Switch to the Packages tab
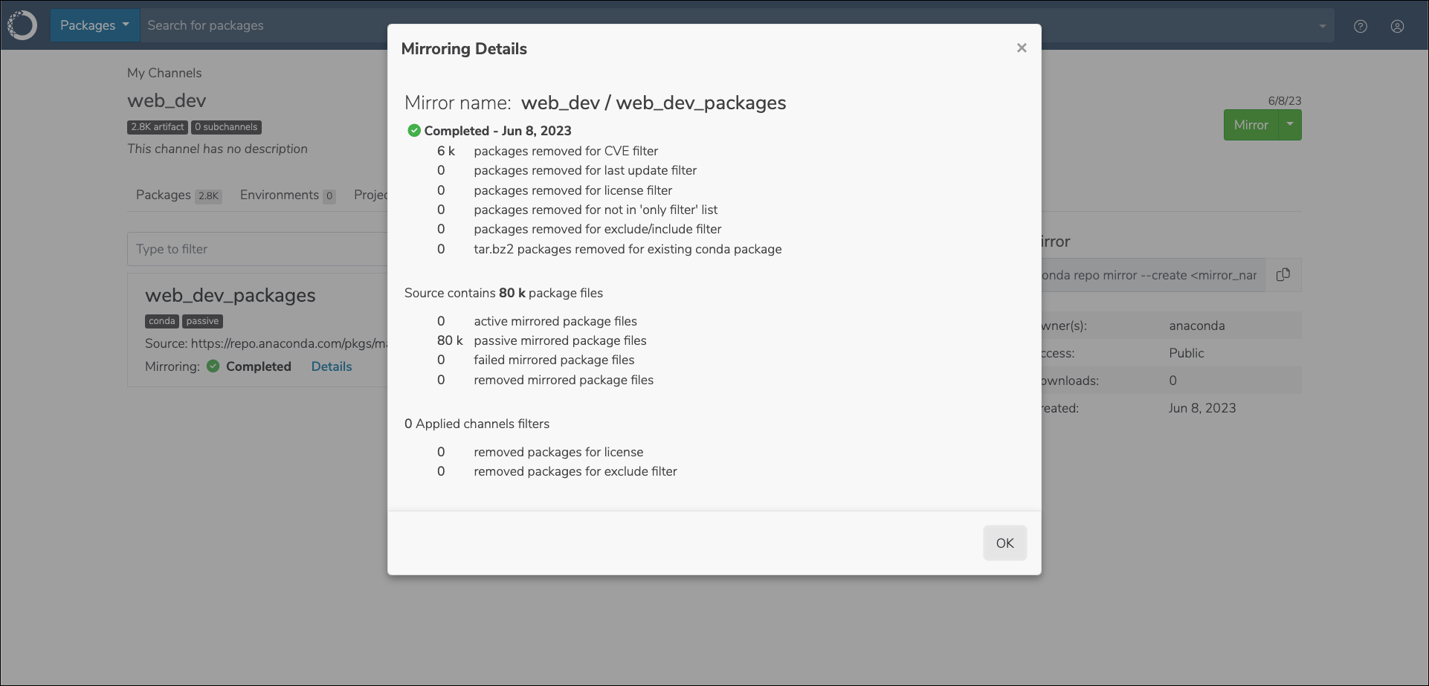The image size is (1429, 686). 178,195
